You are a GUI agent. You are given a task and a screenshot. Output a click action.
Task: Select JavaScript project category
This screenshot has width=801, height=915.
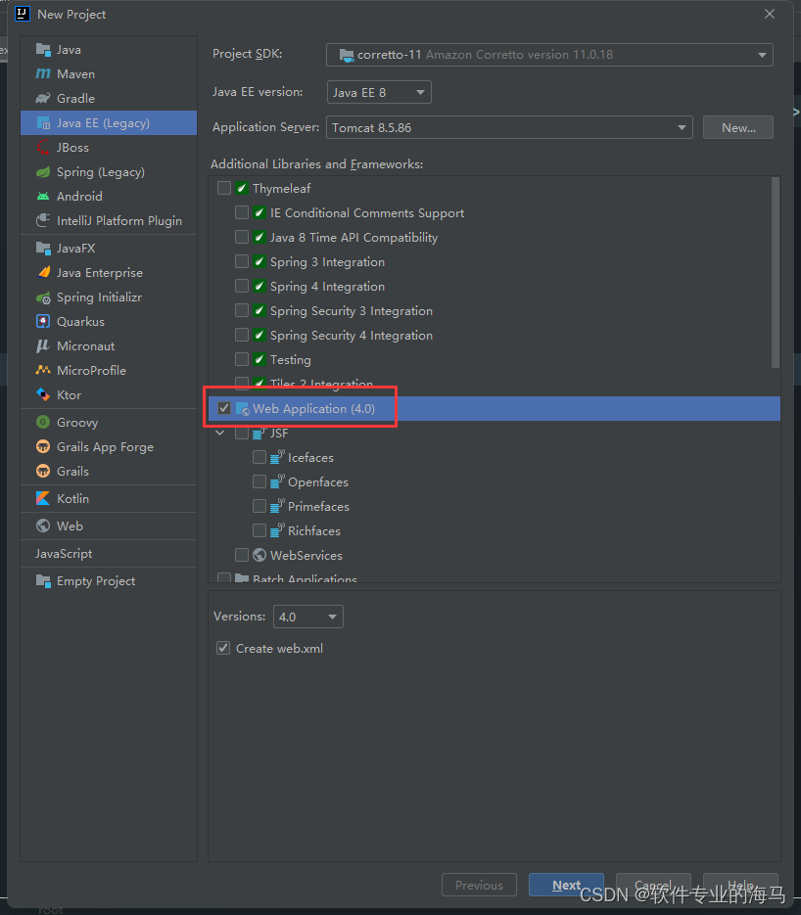tap(64, 554)
